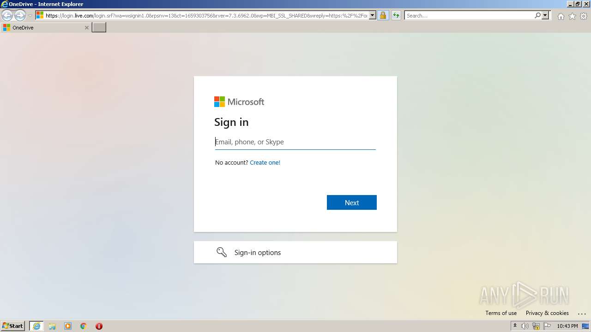Click the Internet Explorer taskbar icon

click(x=36, y=326)
